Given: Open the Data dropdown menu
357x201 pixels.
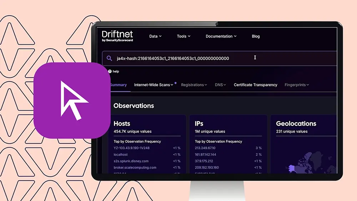Looking at the screenshot, I should click(x=155, y=36).
